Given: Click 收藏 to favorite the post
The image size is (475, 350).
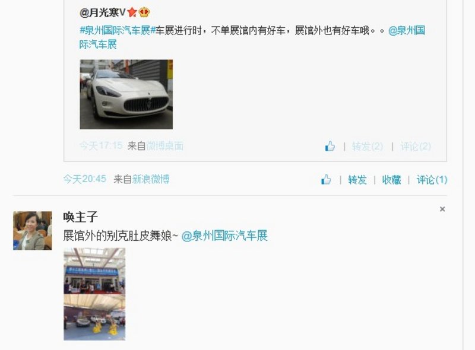Looking at the screenshot, I should point(391,180).
